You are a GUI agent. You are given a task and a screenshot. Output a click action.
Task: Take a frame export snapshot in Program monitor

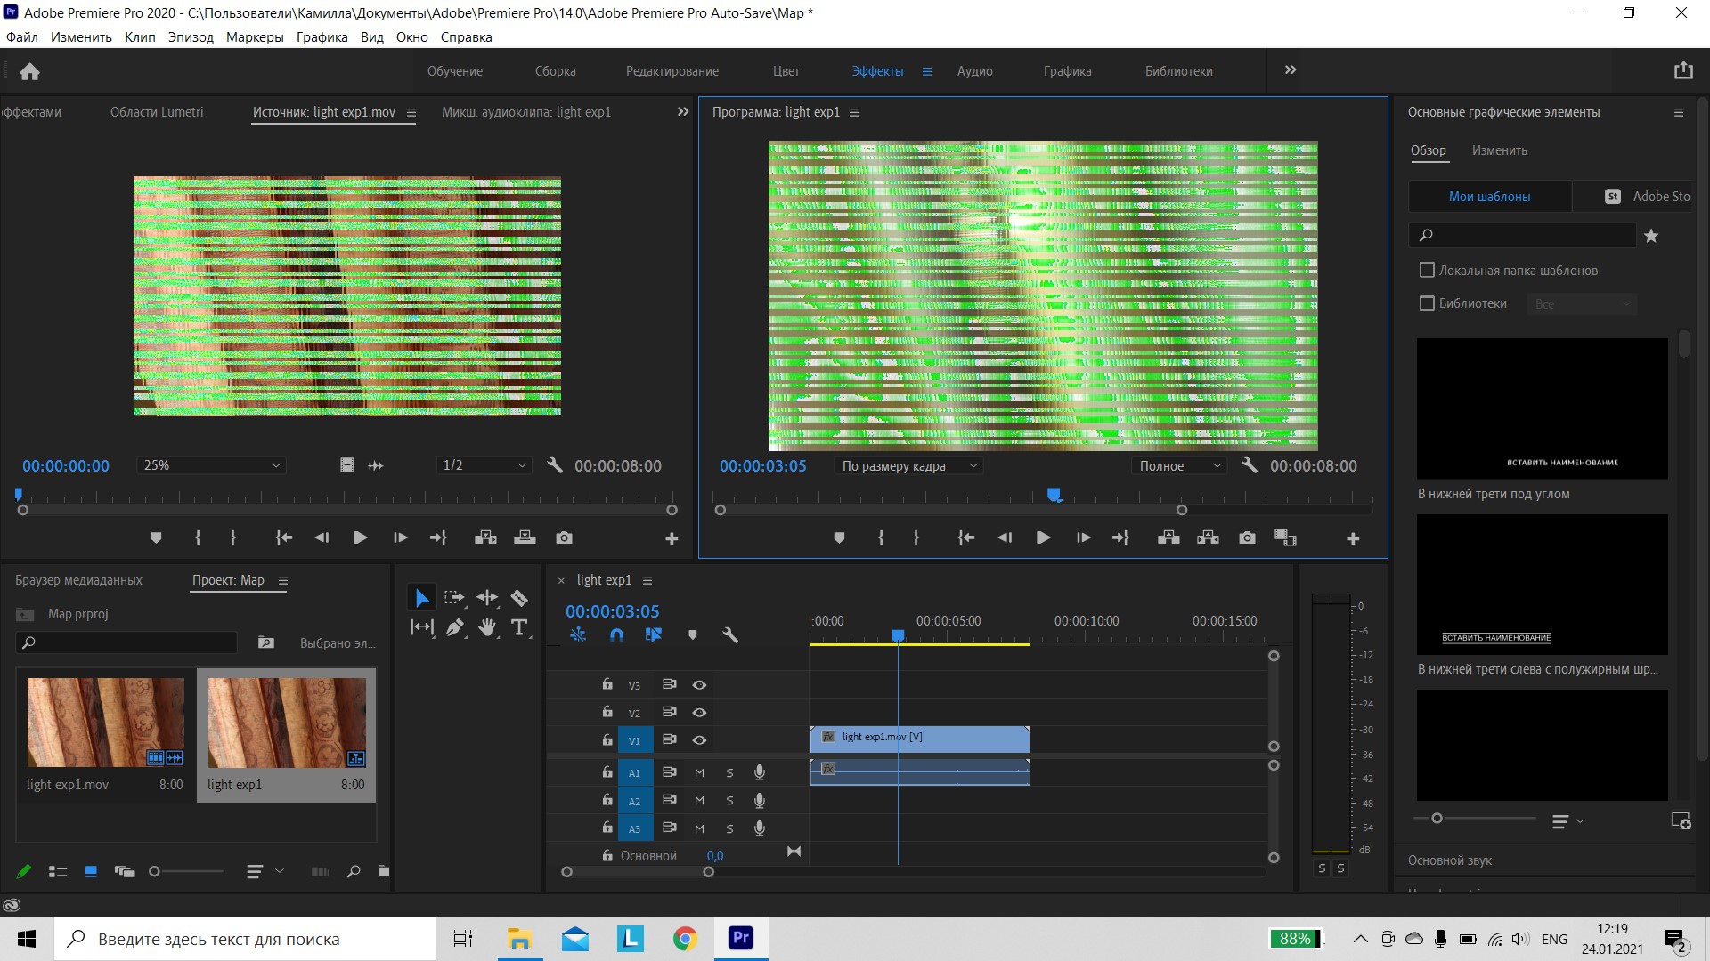(1247, 537)
